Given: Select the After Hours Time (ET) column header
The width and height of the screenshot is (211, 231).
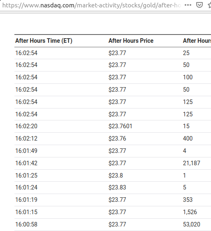Looking at the screenshot, I should click(x=44, y=41).
